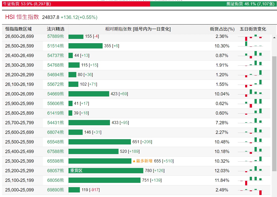Select the 54669熊 warrant code

point(56,94)
